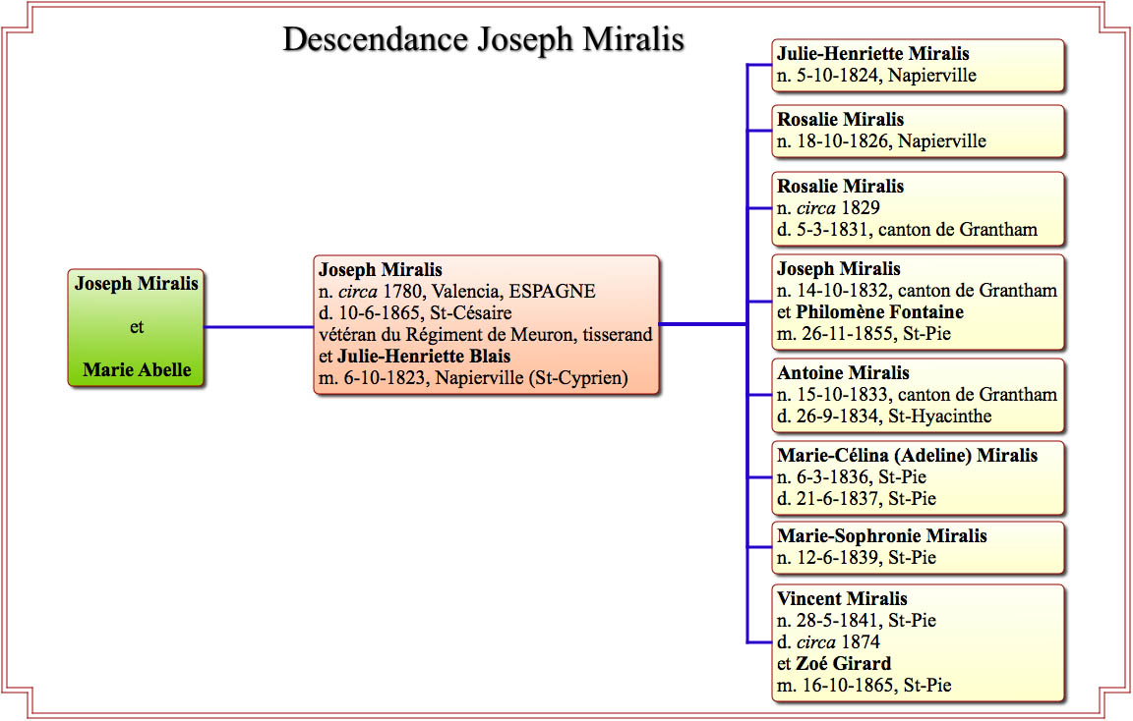Click 'n. 28-5-1841, St-Pie' birth line
Screen dimensions: 1133x721
(857, 621)
